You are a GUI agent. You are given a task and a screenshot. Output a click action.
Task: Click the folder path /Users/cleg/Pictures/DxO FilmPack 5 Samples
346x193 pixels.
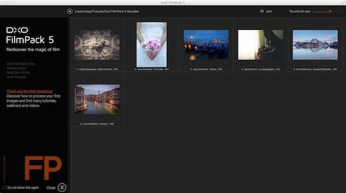[107, 11]
